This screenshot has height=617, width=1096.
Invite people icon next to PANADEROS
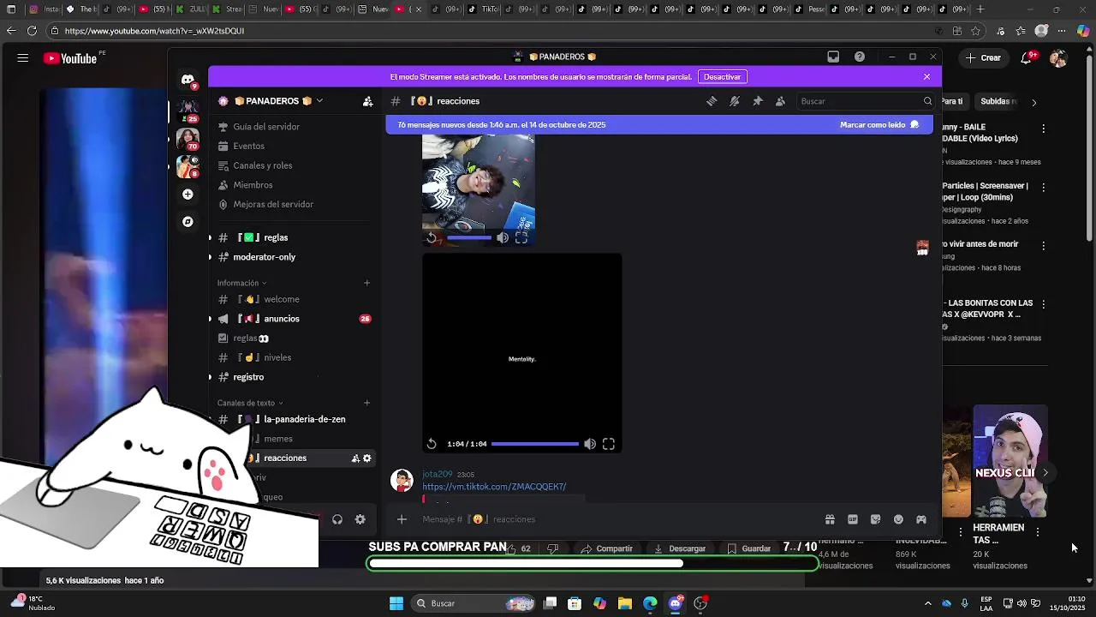point(367,101)
